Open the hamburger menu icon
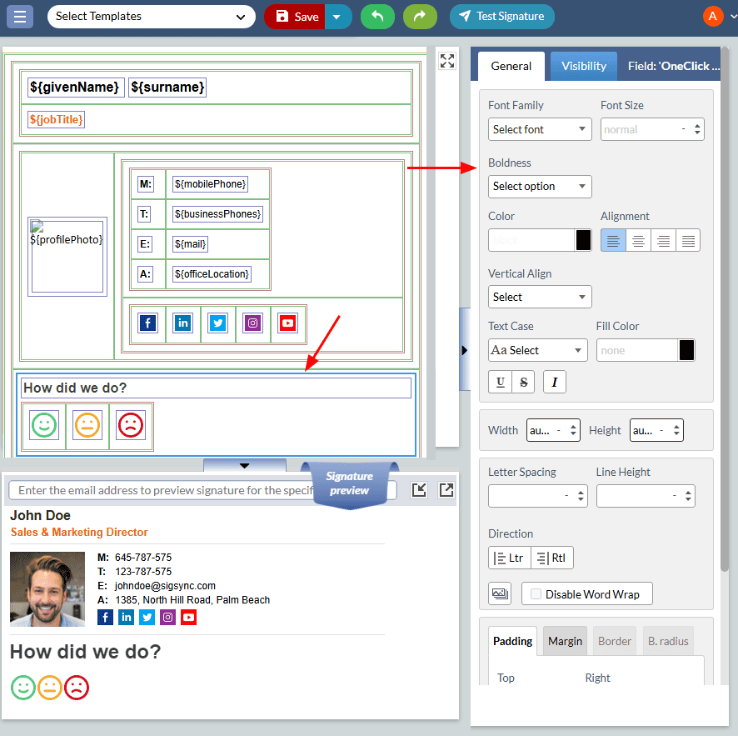Viewport: 738px width, 736px height. coord(20,16)
